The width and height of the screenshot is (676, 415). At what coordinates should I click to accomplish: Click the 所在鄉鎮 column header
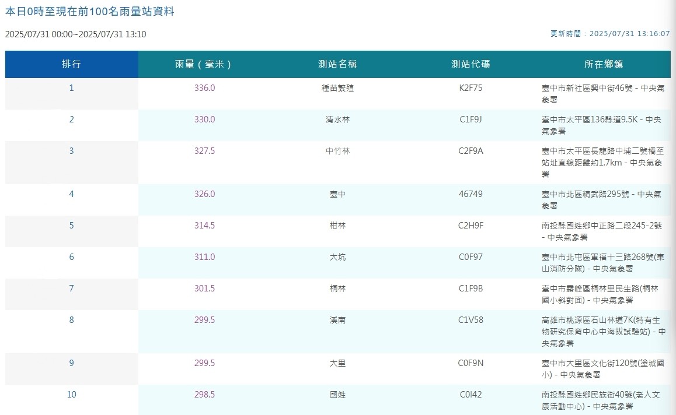tap(604, 64)
